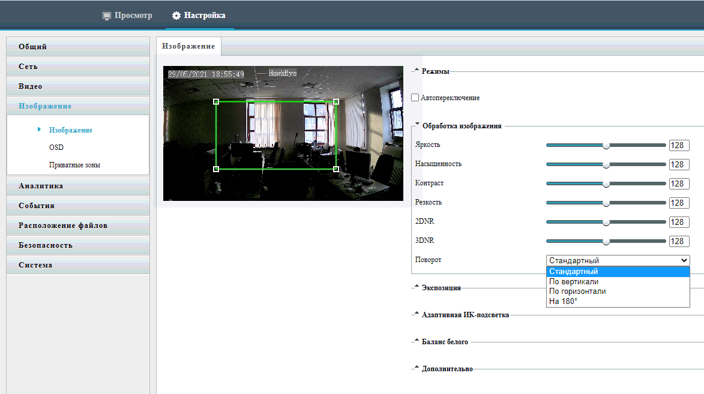Open the Видео sidebar section
This screenshot has height=394, width=704.
tap(78, 86)
